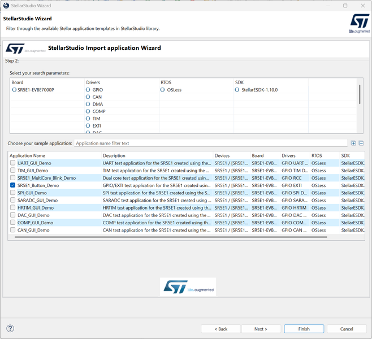The image size is (372, 339).
Task: Click the GPIO EXTI drivers cell
Action: pyautogui.click(x=292, y=185)
